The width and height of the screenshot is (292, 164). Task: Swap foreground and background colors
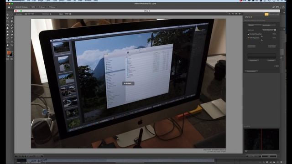tap(12, 51)
